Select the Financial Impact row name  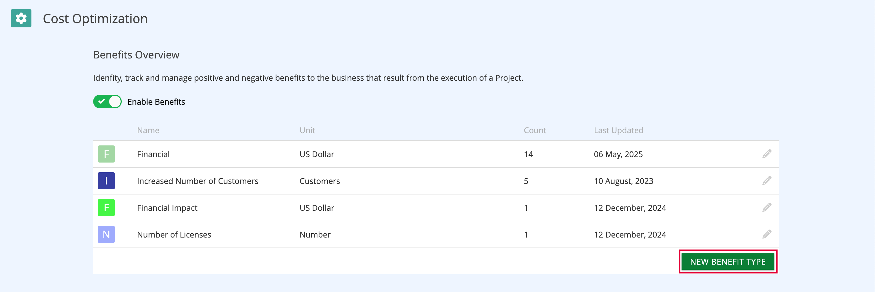167,208
